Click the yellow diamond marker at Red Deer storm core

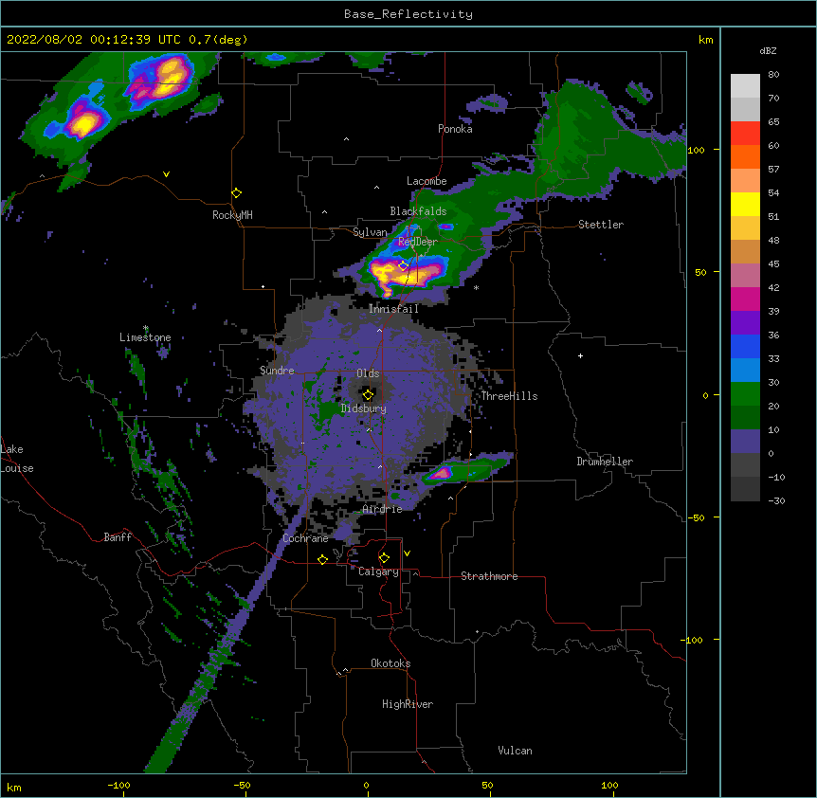403,266
